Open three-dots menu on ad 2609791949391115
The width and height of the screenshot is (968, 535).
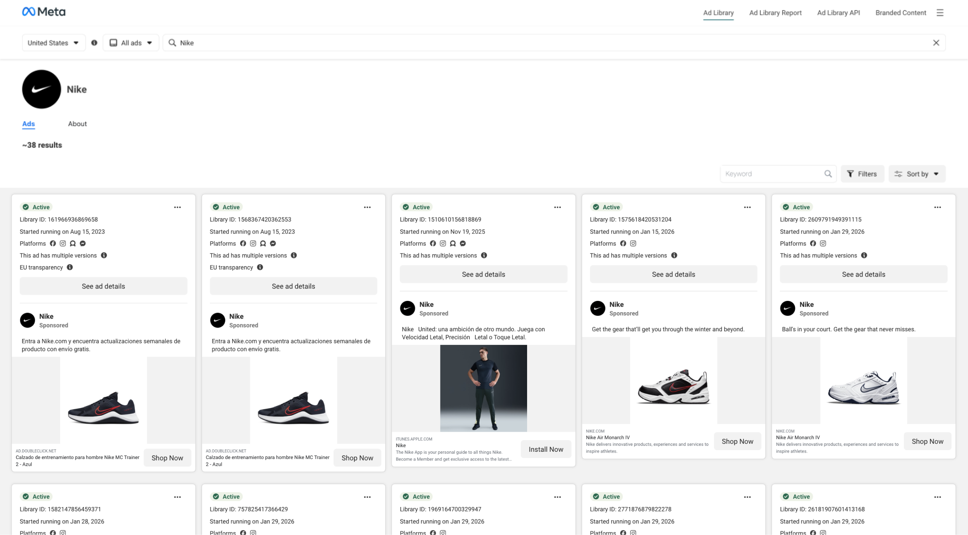[x=937, y=207]
